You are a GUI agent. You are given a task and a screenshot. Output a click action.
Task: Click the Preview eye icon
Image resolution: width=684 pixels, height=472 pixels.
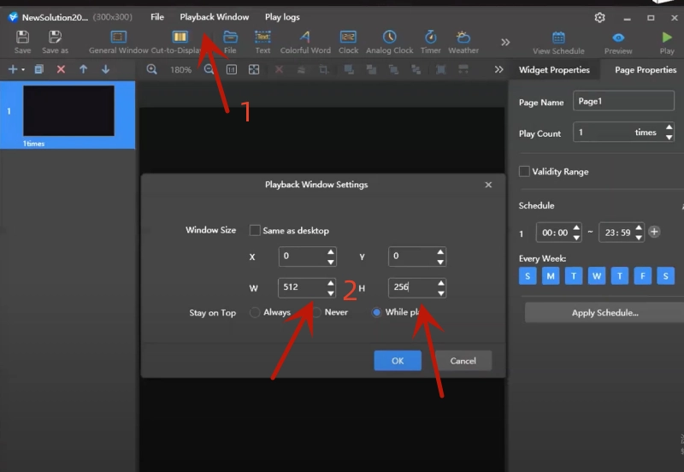pyautogui.click(x=618, y=38)
